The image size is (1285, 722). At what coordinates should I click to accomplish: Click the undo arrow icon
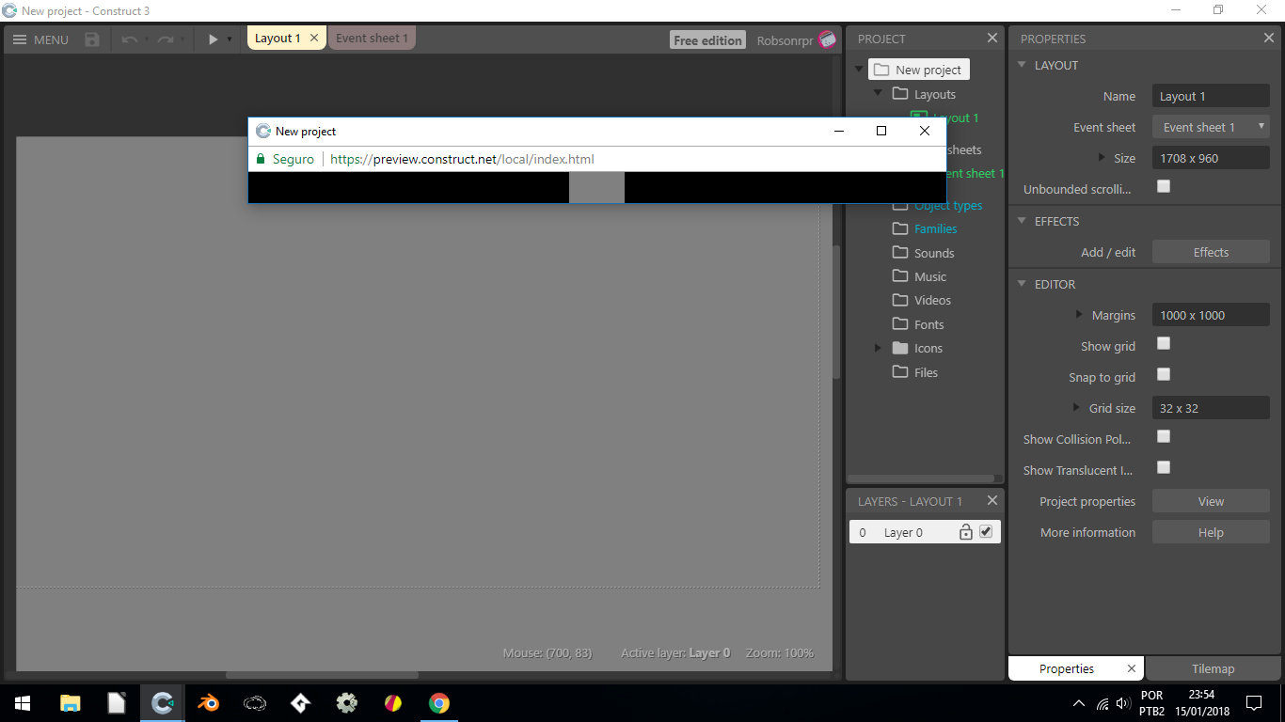pos(131,39)
